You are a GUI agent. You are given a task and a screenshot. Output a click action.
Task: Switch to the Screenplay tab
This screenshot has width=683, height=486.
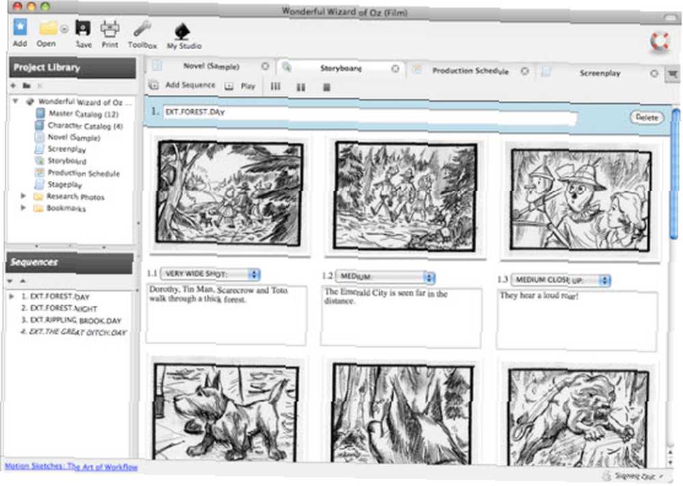600,73
